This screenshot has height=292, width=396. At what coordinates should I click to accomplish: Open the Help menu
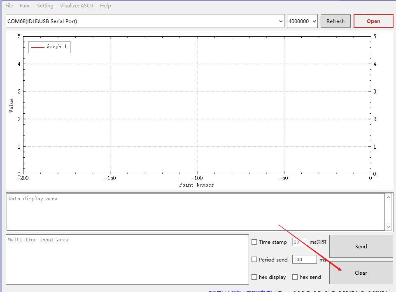coord(105,5)
